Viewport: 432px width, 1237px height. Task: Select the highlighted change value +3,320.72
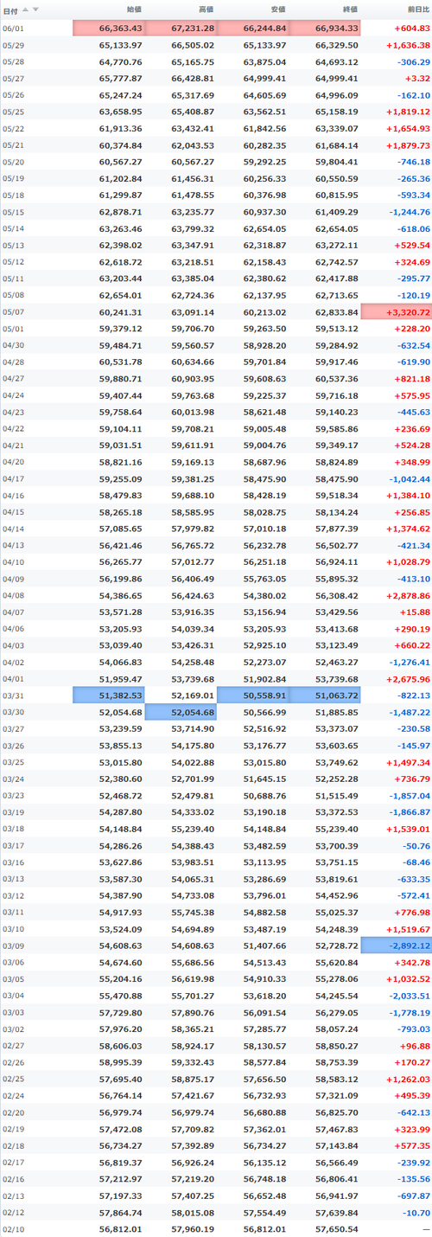[397, 312]
